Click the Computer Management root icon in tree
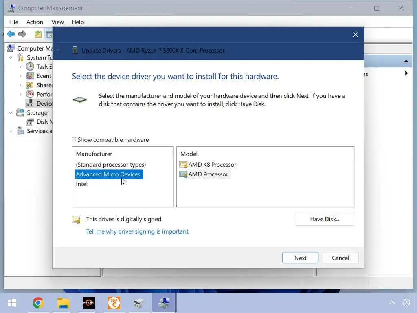 [11, 48]
